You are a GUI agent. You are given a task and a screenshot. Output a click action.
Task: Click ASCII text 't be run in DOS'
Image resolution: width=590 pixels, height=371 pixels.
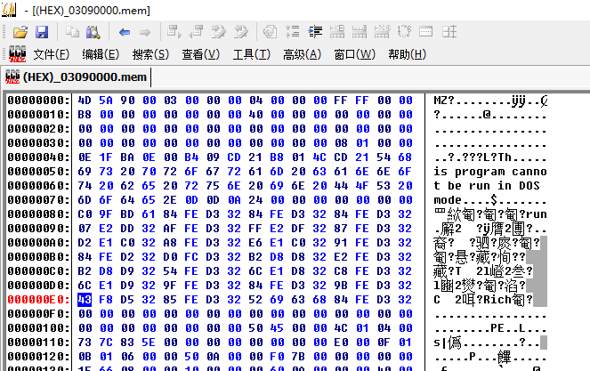click(x=487, y=186)
